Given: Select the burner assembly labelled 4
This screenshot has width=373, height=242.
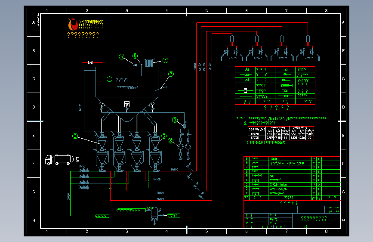Looking at the screenshot, I should (x=232, y=48).
